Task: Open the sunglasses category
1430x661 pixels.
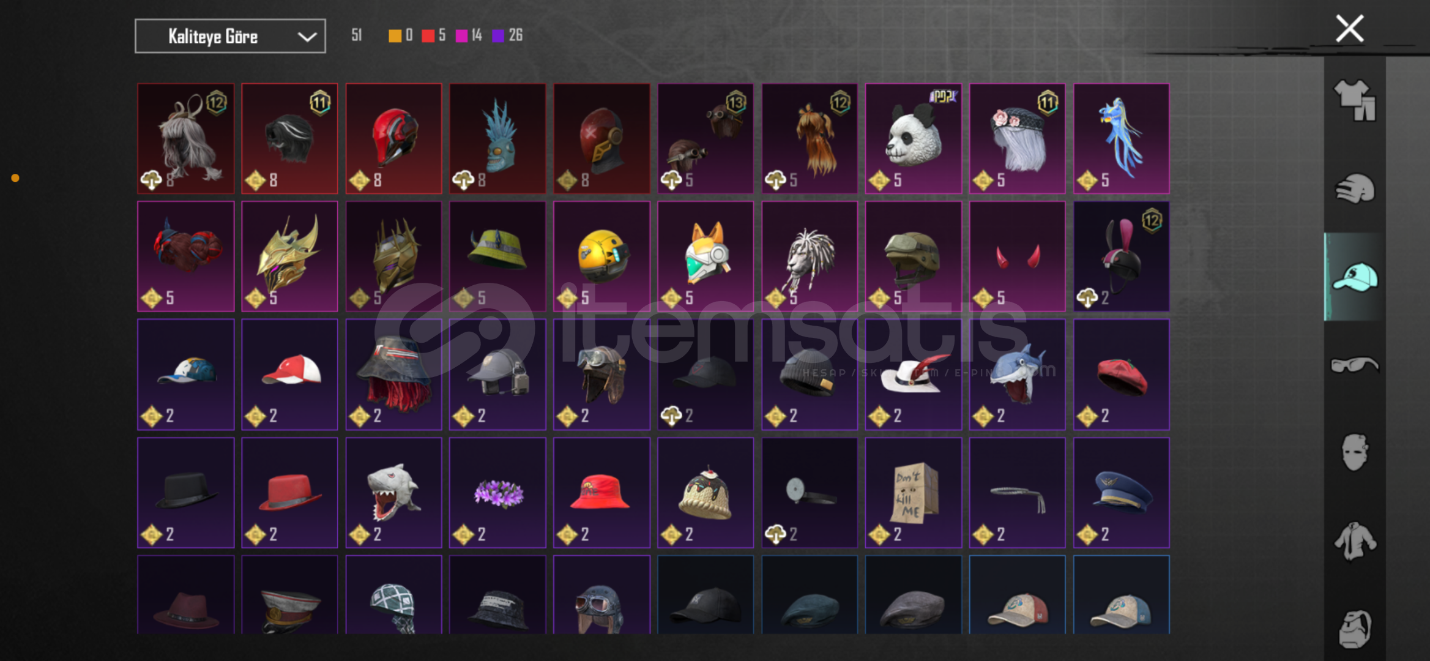Action: [x=1355, y=365]
